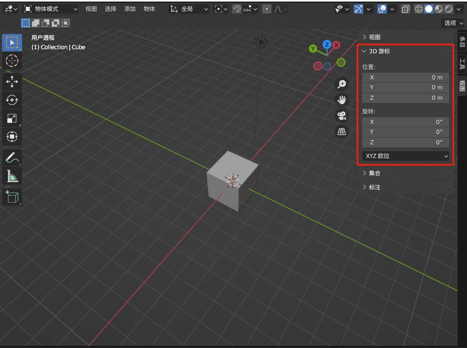The image size is (467, 348).
Task: Click the zoom magnifier viewport icon
Action: click(342, 84)
